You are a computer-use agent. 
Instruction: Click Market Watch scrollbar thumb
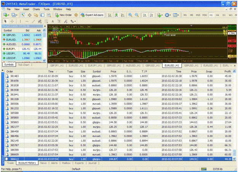tap(44, 35)
